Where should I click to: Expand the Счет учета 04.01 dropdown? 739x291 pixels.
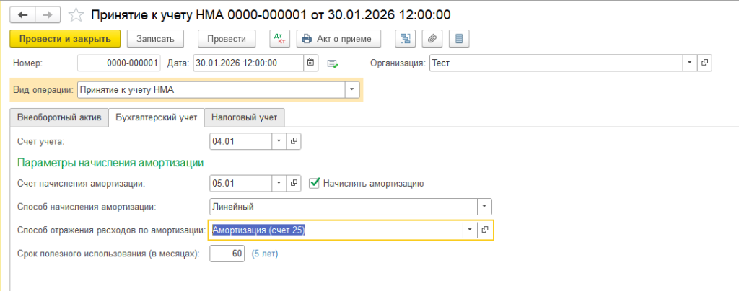point(279,140)
